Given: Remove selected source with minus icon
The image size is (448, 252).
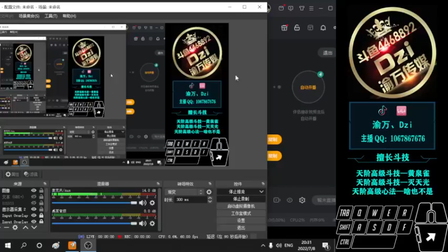Looking at the screenshot, I should coord(6,227).
